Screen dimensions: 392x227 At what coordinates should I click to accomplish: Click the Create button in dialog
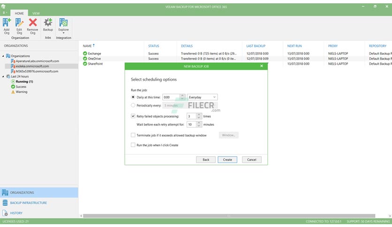(227, 159)
